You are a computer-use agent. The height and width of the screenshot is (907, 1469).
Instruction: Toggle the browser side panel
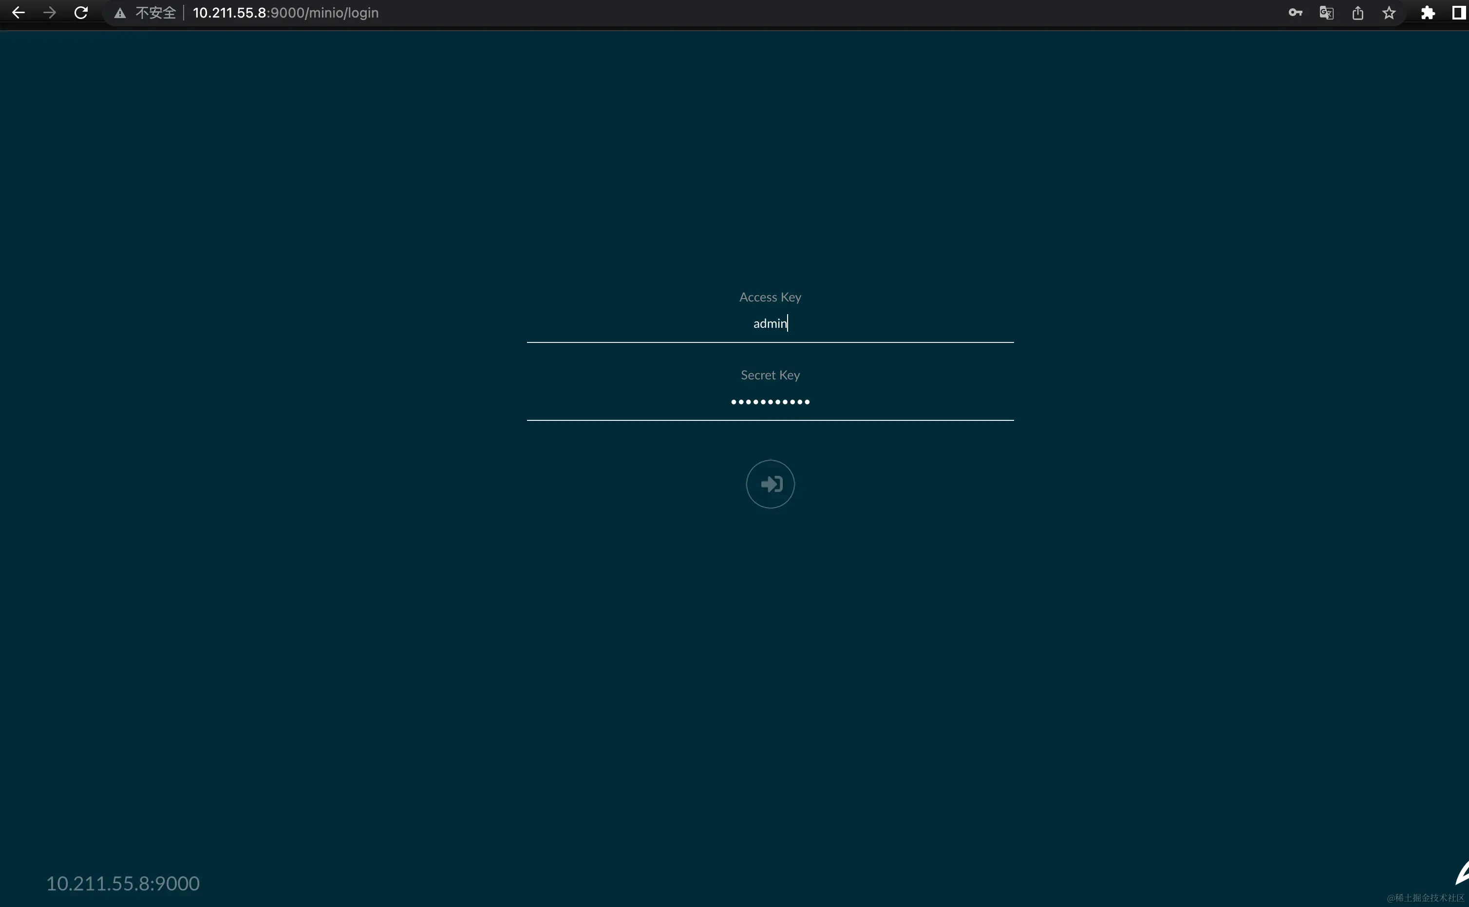(x=1459, y=13)
